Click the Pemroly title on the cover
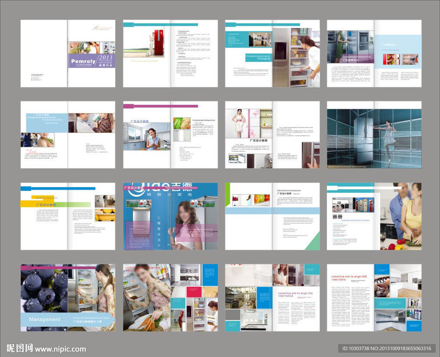Viewport: 440px width, 357px height. (83, 61)
